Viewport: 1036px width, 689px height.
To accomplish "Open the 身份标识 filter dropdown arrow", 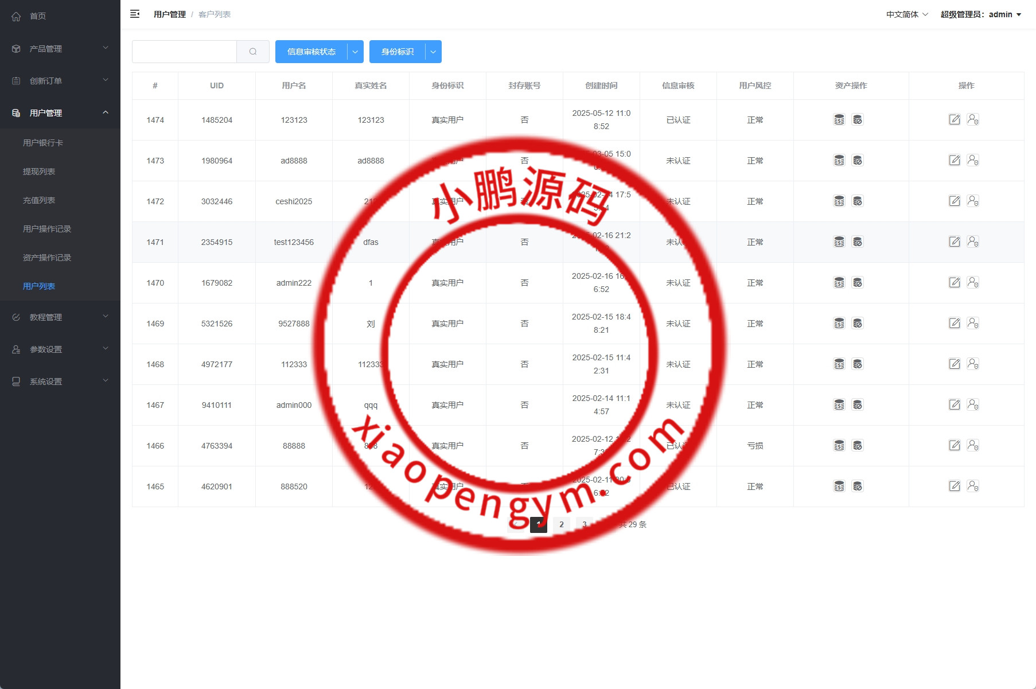I will coord(433,52).
